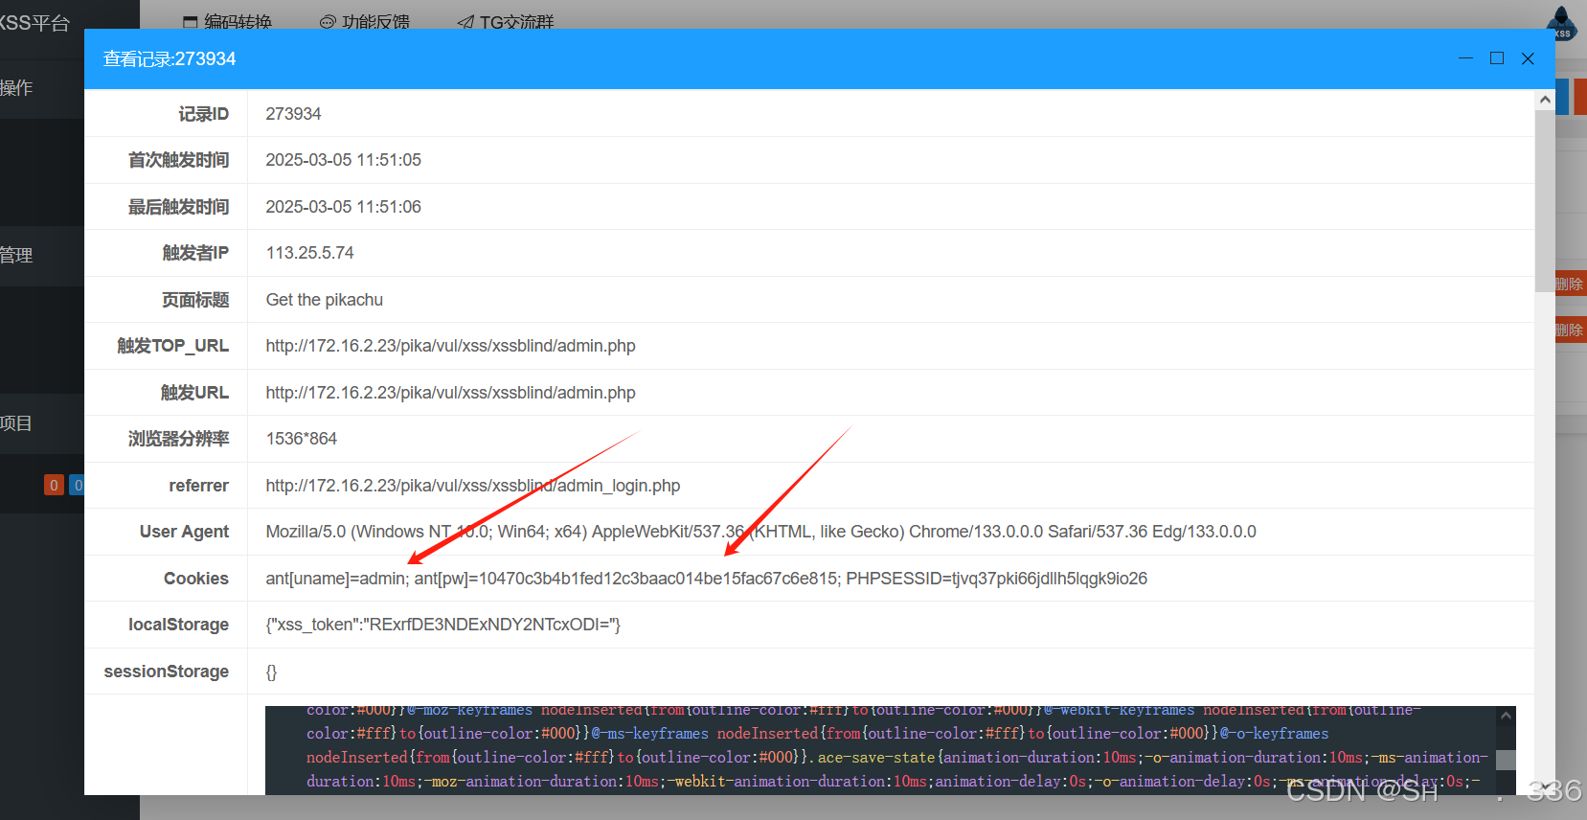
Task: Click the 触发URL admin.php address
Action: click(x=450, y=393)
